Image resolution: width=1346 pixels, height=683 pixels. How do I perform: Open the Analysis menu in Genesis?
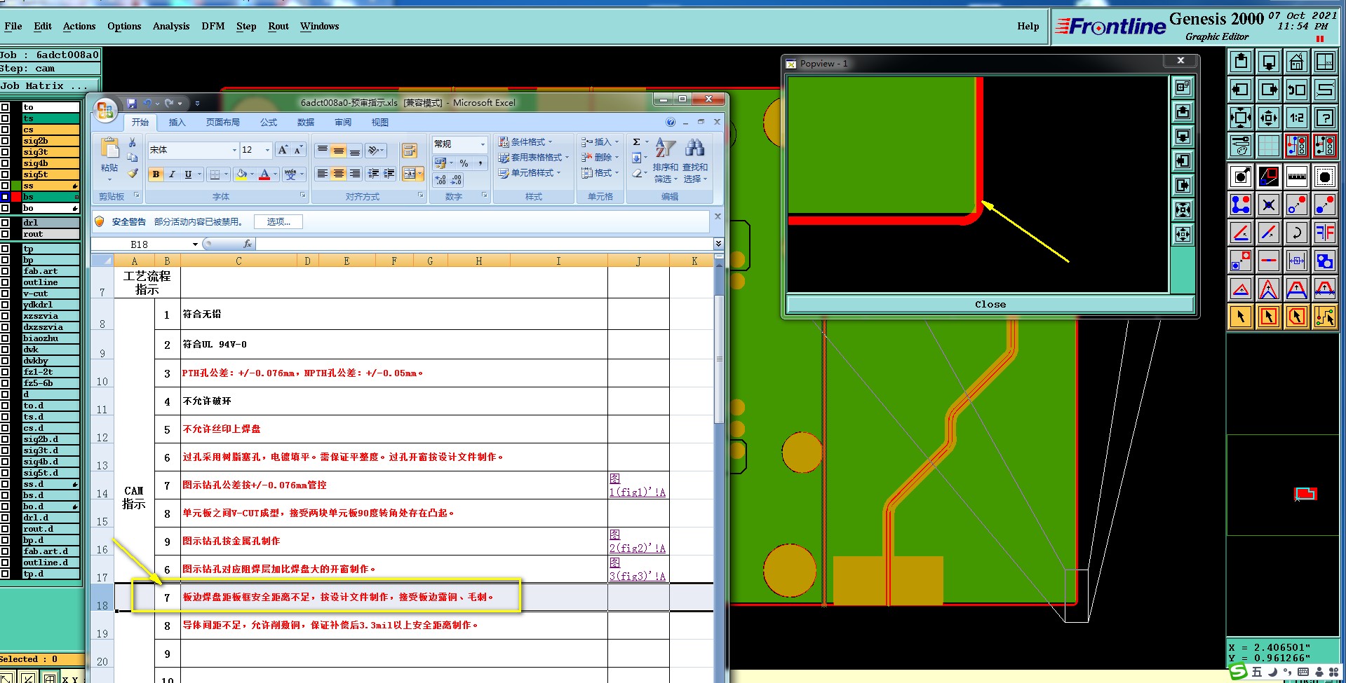coord(171,26)
